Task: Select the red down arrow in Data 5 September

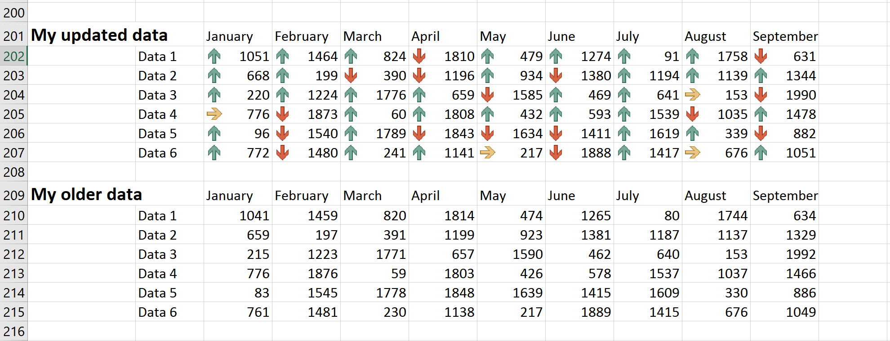Action: point(761,133)
